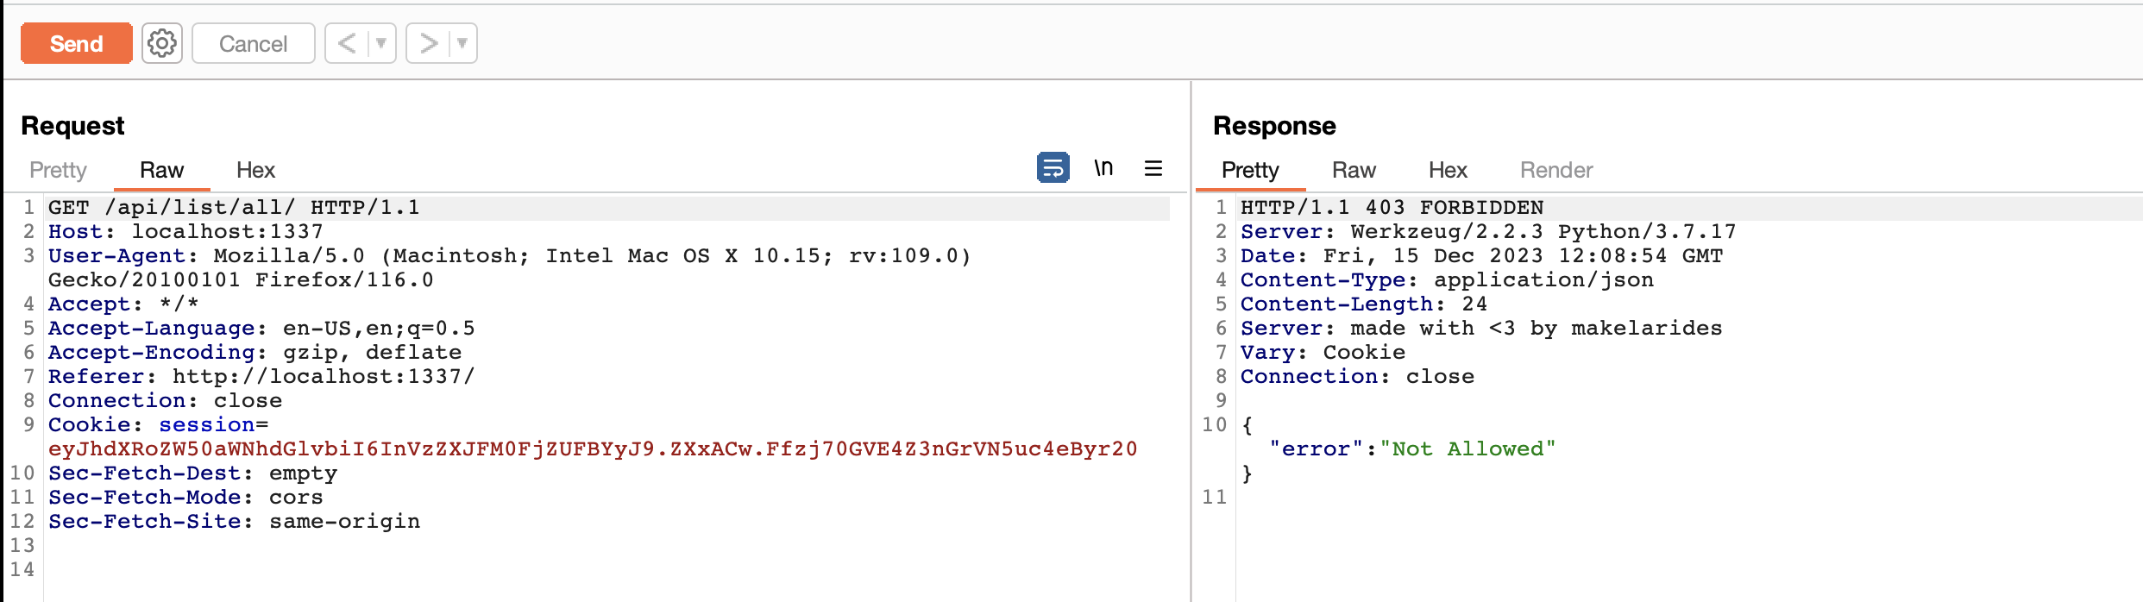The width and height of the screenshot is (2143, 602).
Task: Open the Repeater settings gear icon
Action: pos(161,43)
